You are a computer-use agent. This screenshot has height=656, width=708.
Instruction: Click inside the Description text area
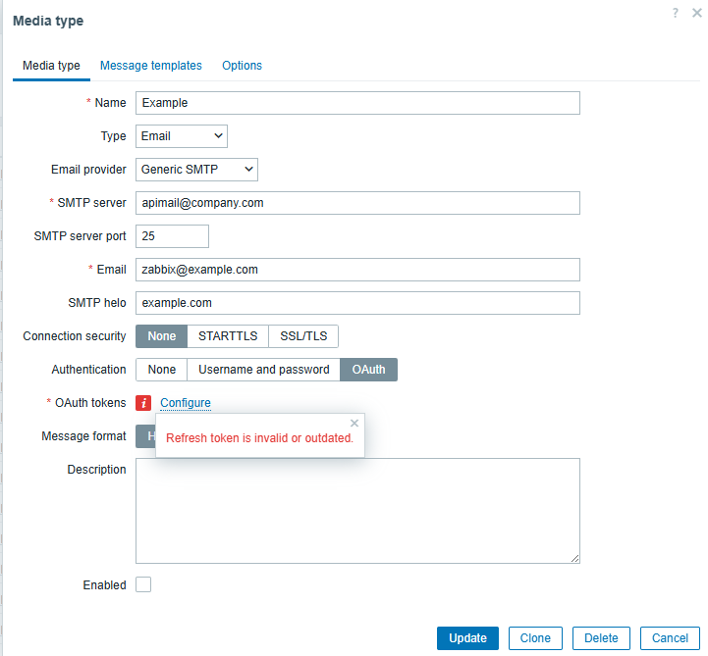tap(357, 510)
